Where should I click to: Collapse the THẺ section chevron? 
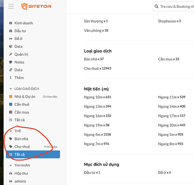(11, 131)
